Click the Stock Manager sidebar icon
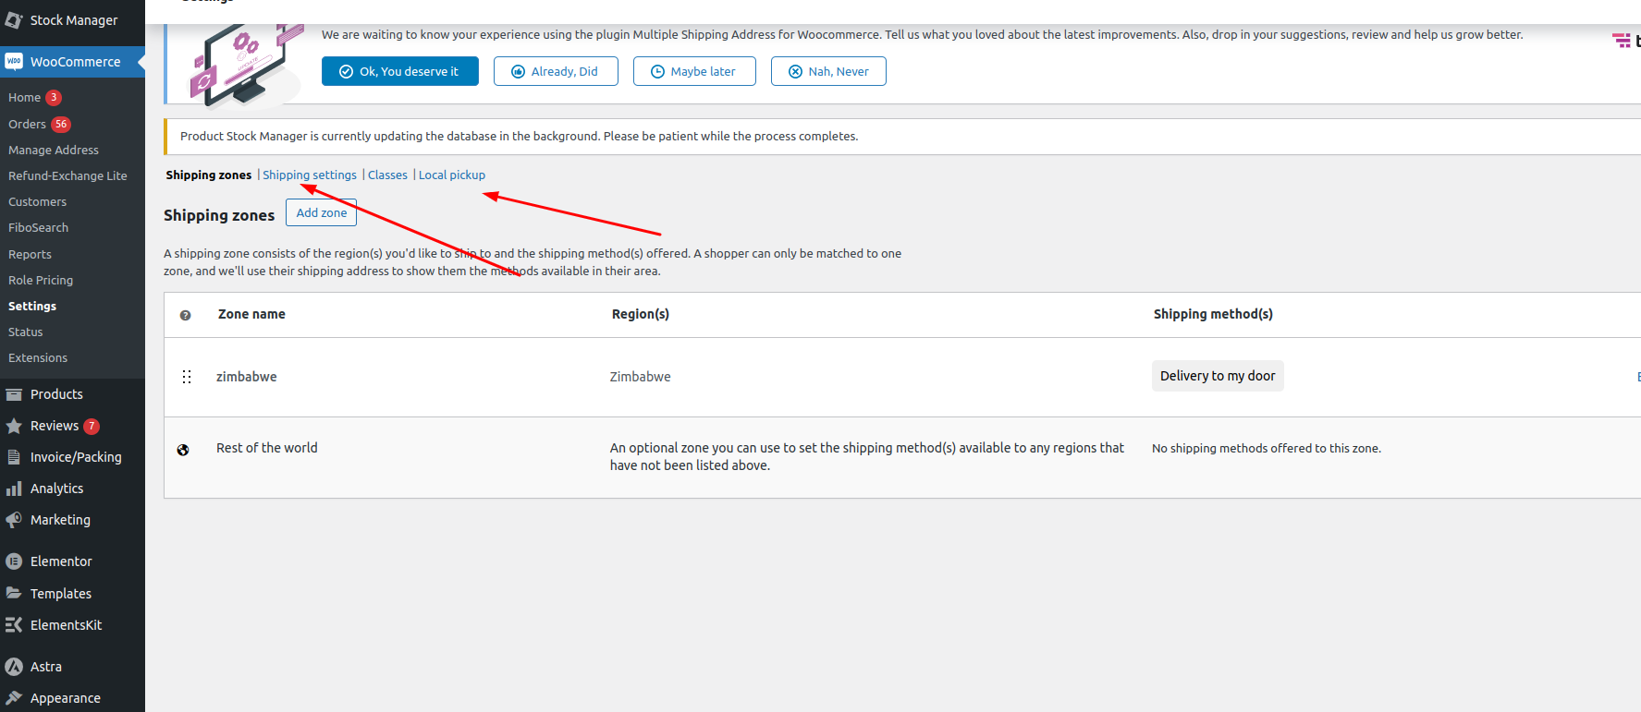1641x712 pixels. (14, 19)
